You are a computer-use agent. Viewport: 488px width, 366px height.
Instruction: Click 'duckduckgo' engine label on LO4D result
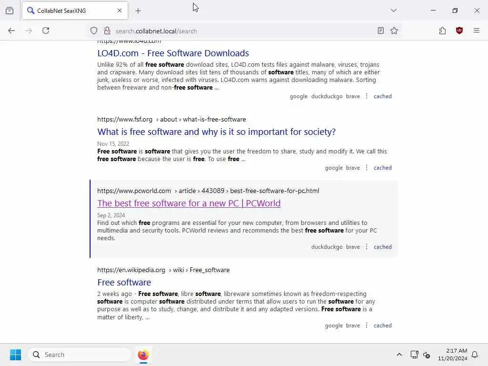tap(327, 96)
